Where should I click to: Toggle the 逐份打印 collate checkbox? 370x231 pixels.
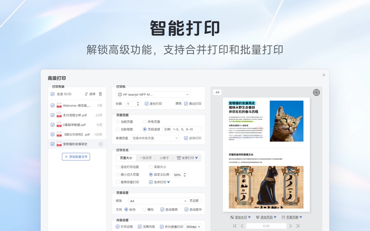point(147,103)
